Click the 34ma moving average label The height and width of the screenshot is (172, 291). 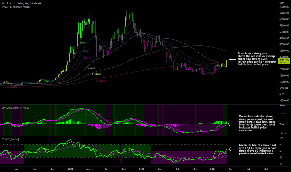(87, 58)
